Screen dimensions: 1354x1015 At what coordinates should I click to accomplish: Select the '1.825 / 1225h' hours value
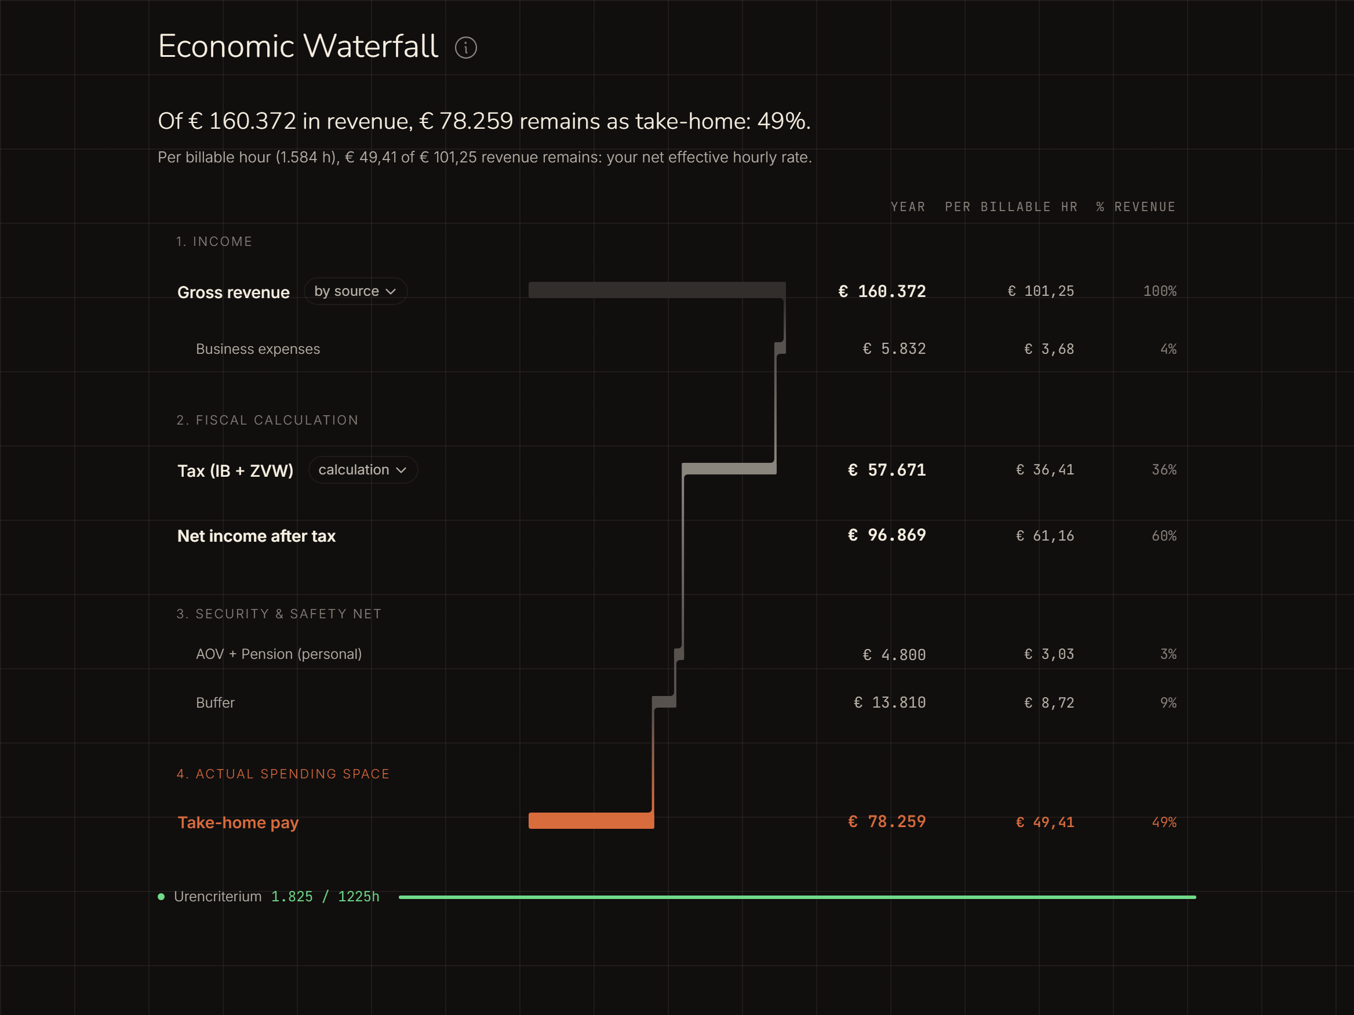click(325, 897)
